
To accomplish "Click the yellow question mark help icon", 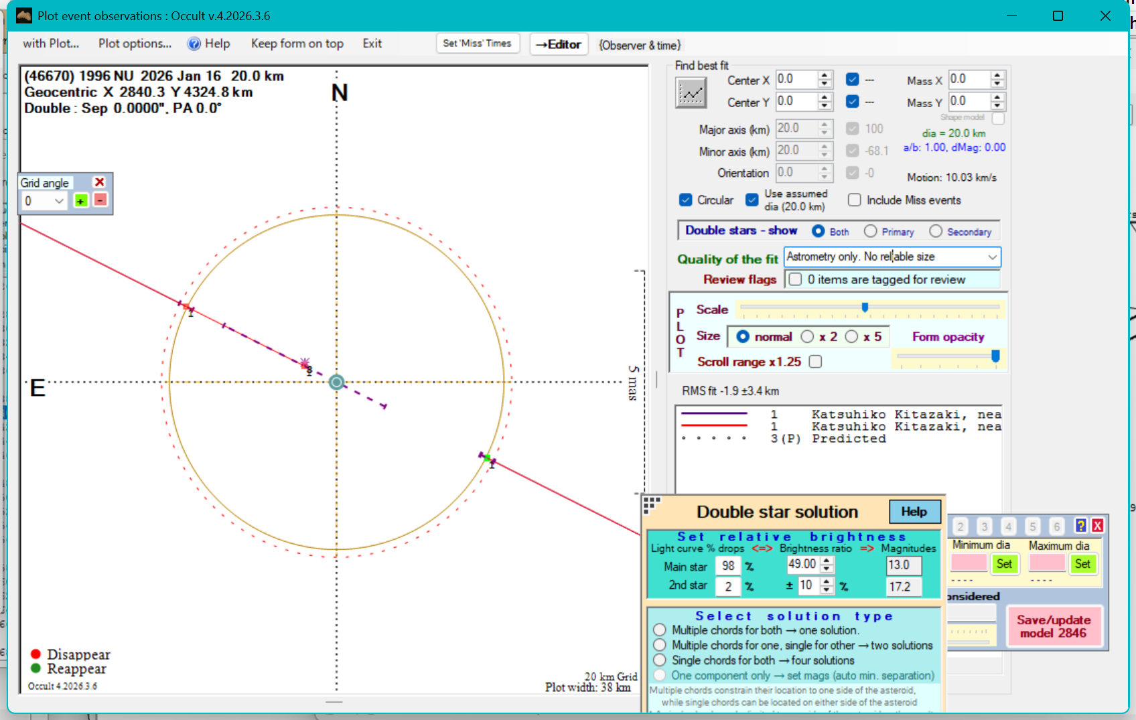I will point(1080,526).
